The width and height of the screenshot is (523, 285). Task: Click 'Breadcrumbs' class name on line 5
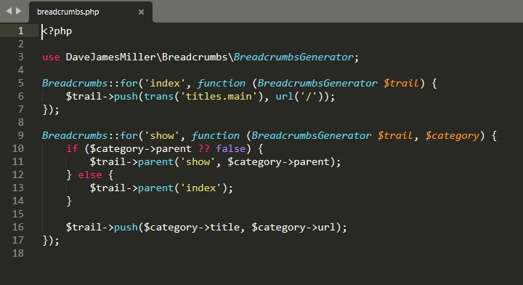click(x=75, y=83)
